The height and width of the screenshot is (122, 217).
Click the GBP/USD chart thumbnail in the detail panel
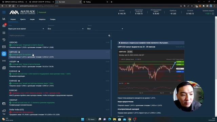click(x=151, y=72)
